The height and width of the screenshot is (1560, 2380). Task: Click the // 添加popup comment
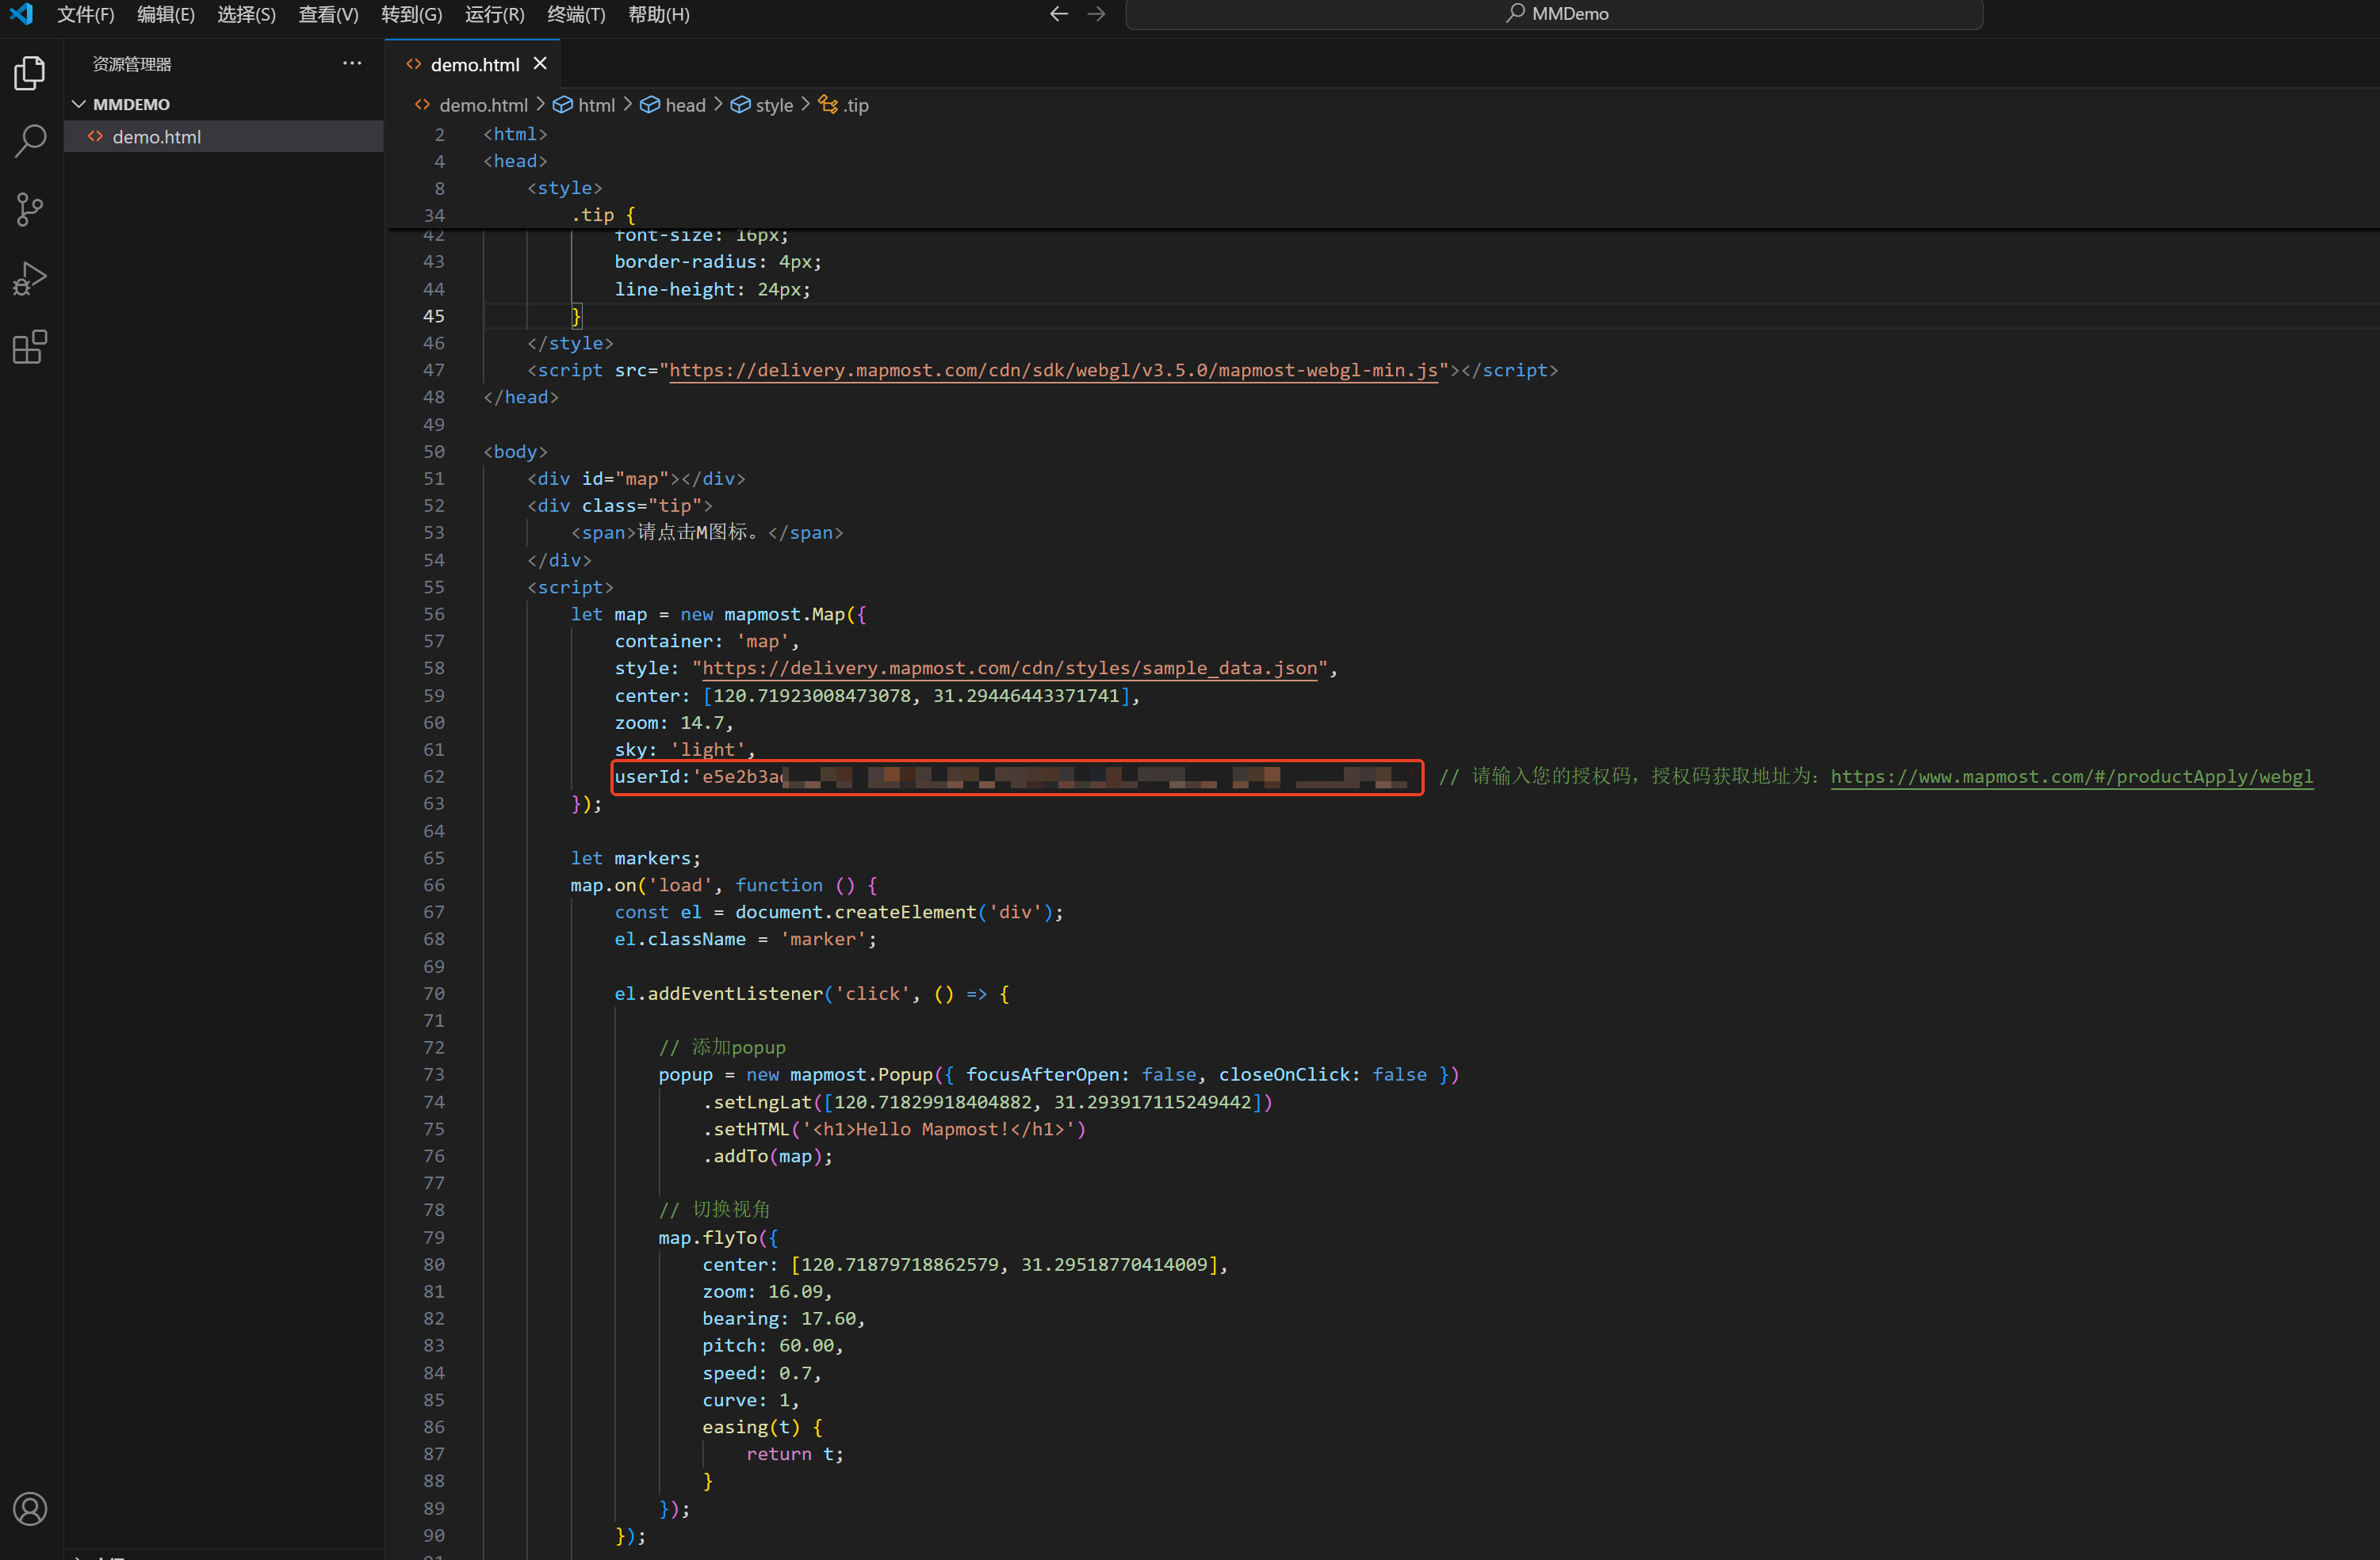722,1047
